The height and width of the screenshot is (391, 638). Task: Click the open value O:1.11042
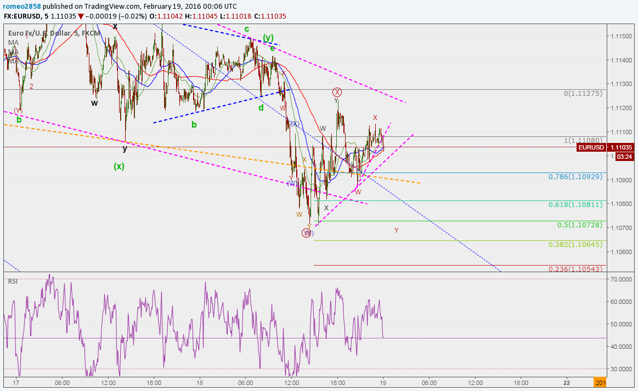166,16
